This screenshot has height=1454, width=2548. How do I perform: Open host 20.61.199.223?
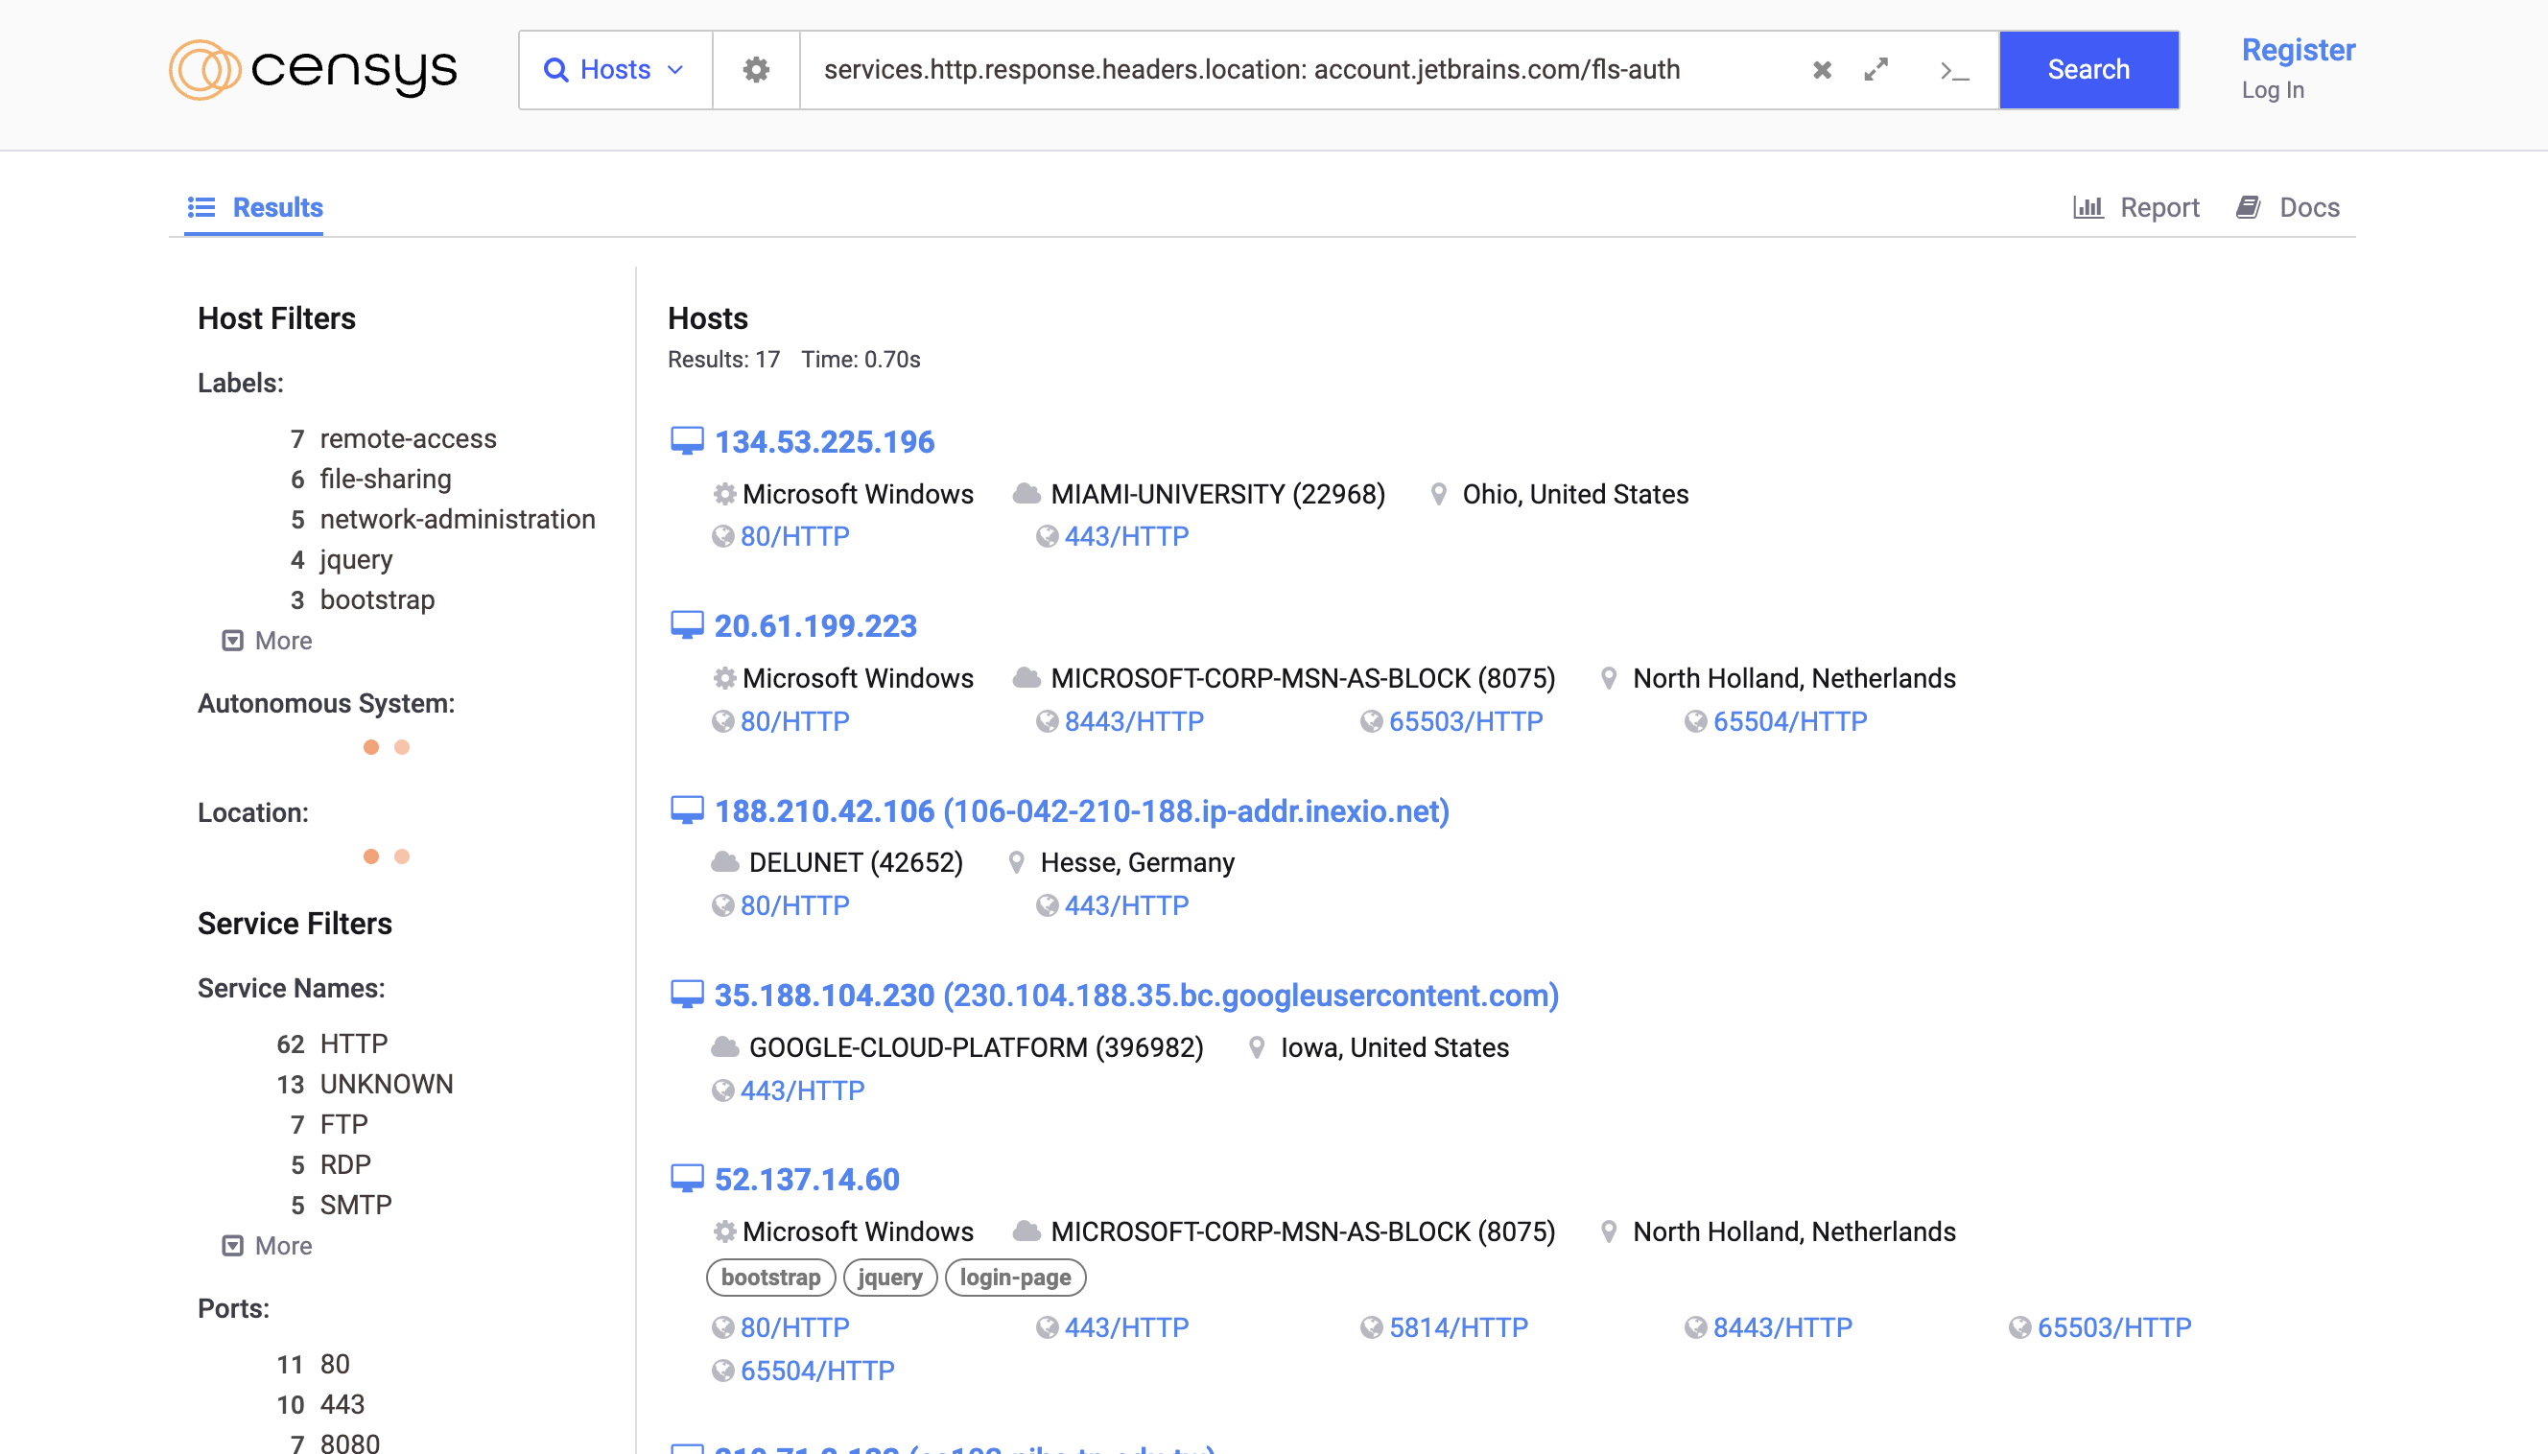point(815,626)
